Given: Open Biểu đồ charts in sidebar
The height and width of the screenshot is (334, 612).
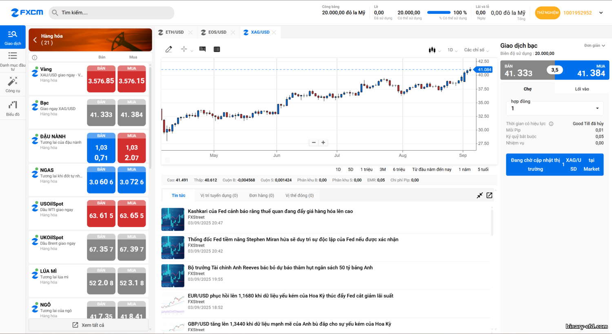Looking at the screenshot, I should [x=13, y=108].
